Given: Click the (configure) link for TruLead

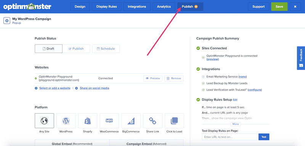Looking at the screenshot, I should 255,90.
